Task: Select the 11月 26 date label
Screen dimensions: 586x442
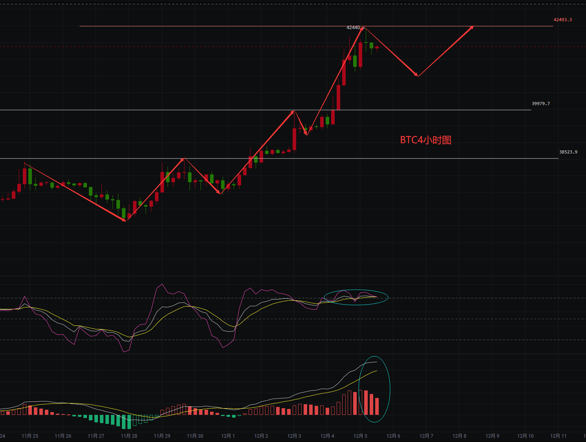Action: tap(63, 436)
